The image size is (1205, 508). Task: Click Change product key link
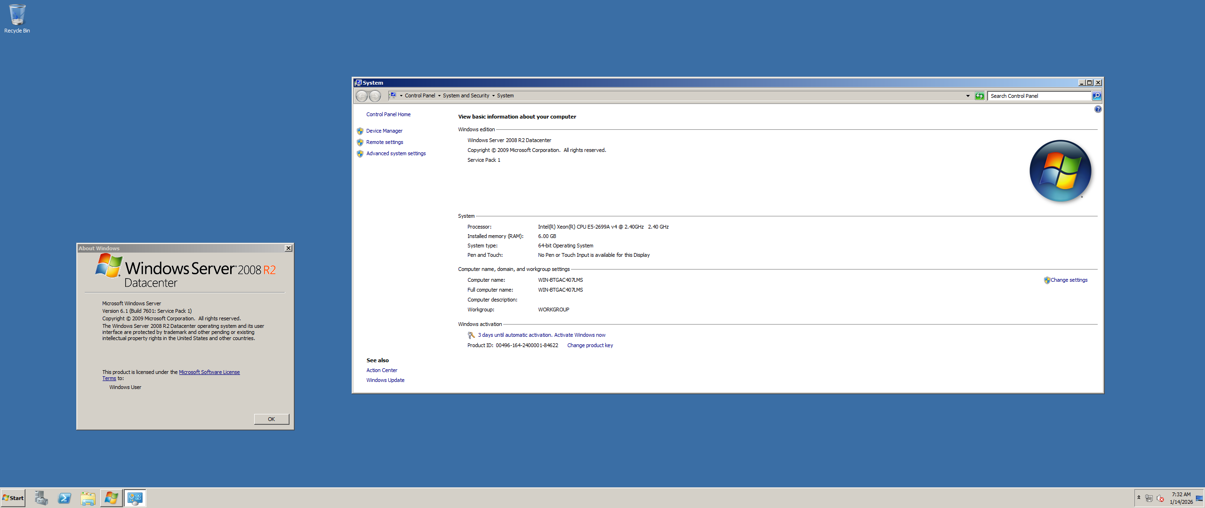[x=590, y=345]
